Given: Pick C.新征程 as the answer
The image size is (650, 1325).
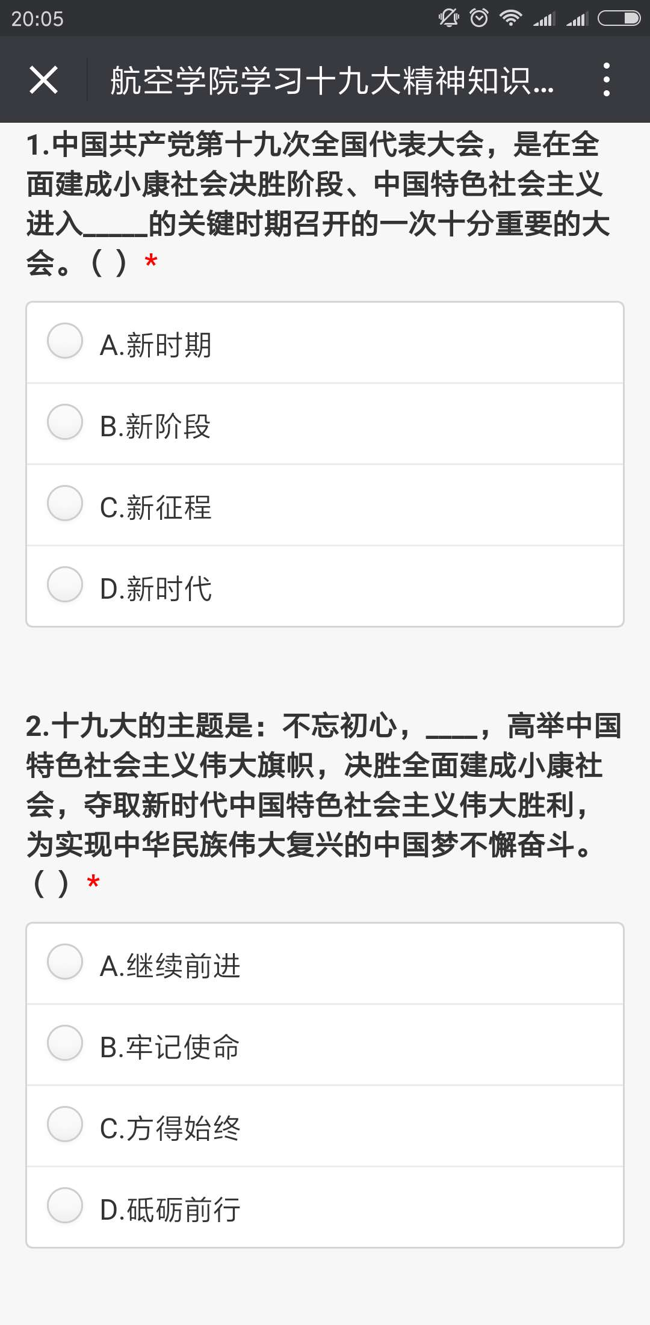Looking at the screenshot, I should (65, 504).
